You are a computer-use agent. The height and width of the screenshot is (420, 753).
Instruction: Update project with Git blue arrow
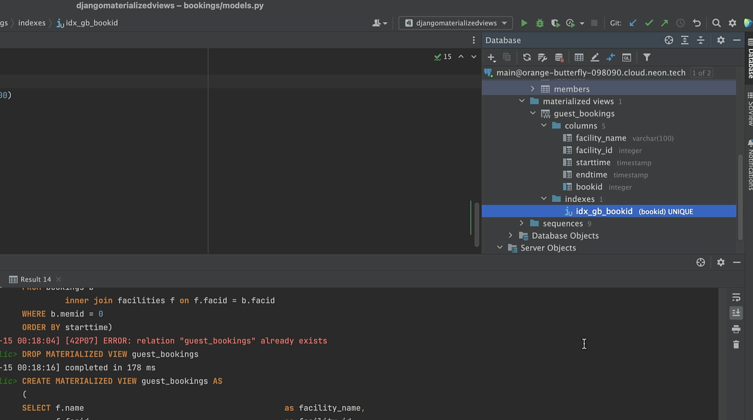(633, 23)
